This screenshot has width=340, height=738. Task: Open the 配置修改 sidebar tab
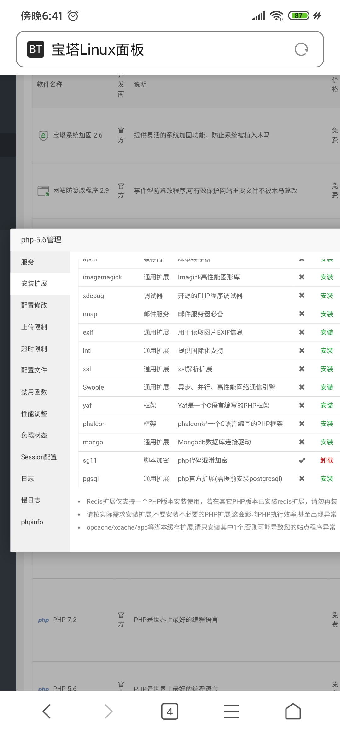click(40, 305)
